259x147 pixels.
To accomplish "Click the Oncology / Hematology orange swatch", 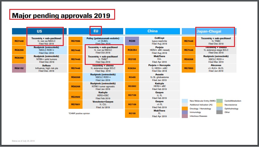I will click(x=185, y=108).
